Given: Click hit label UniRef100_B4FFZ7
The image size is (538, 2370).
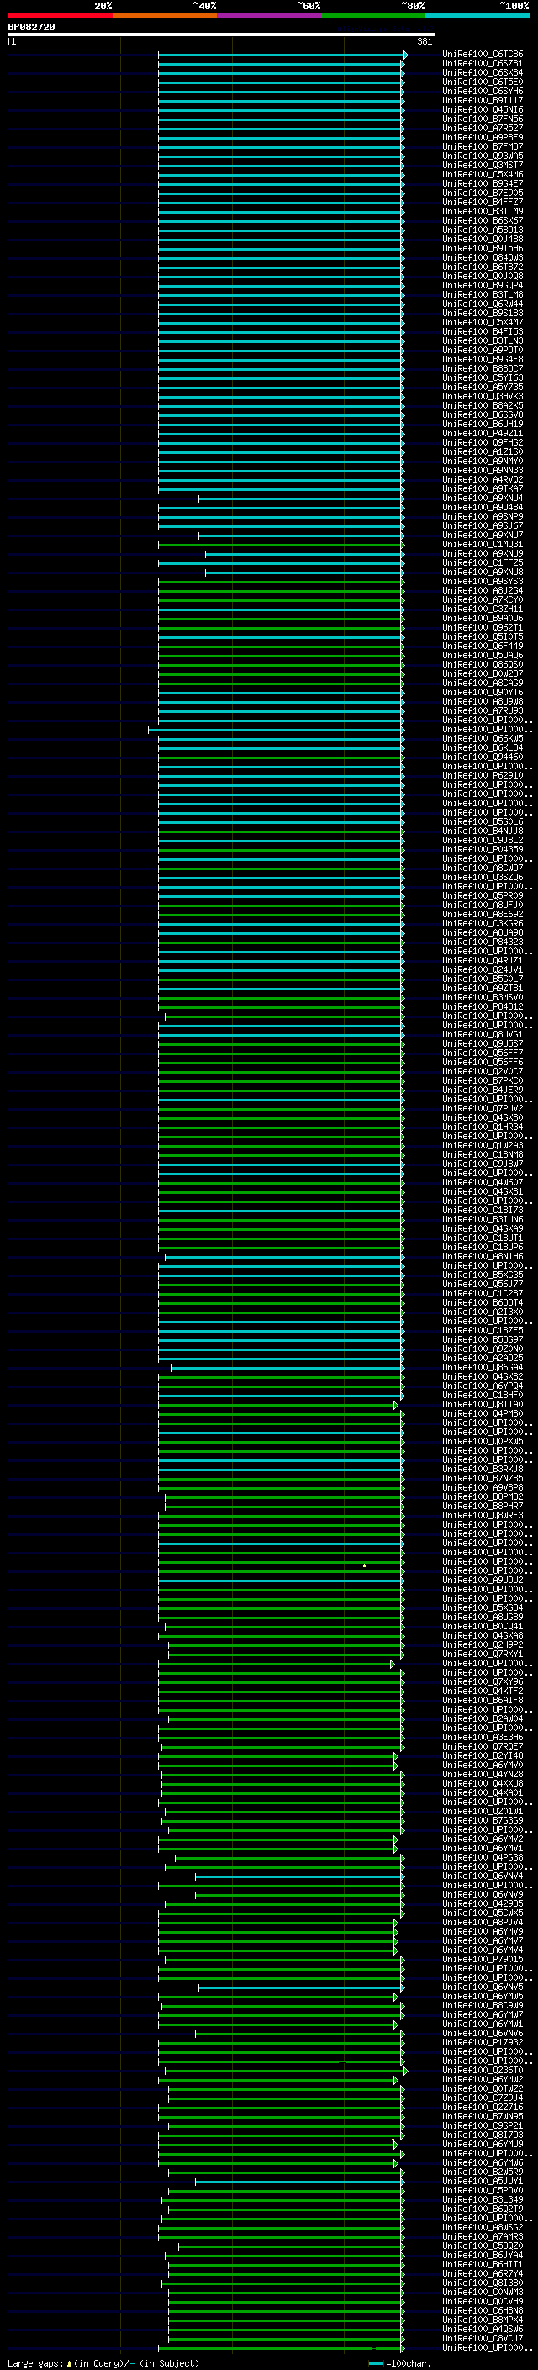Looking at the screenshot, I should (483, 203).
